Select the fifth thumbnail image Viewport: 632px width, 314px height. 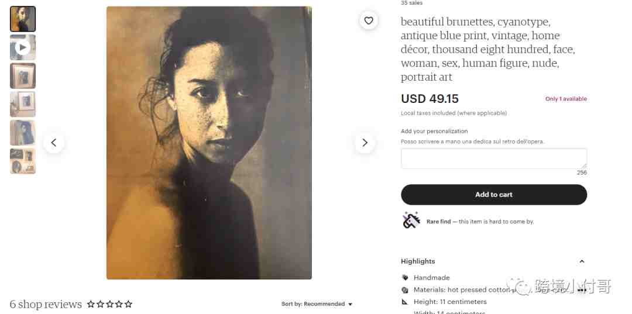tap(23, 133)
